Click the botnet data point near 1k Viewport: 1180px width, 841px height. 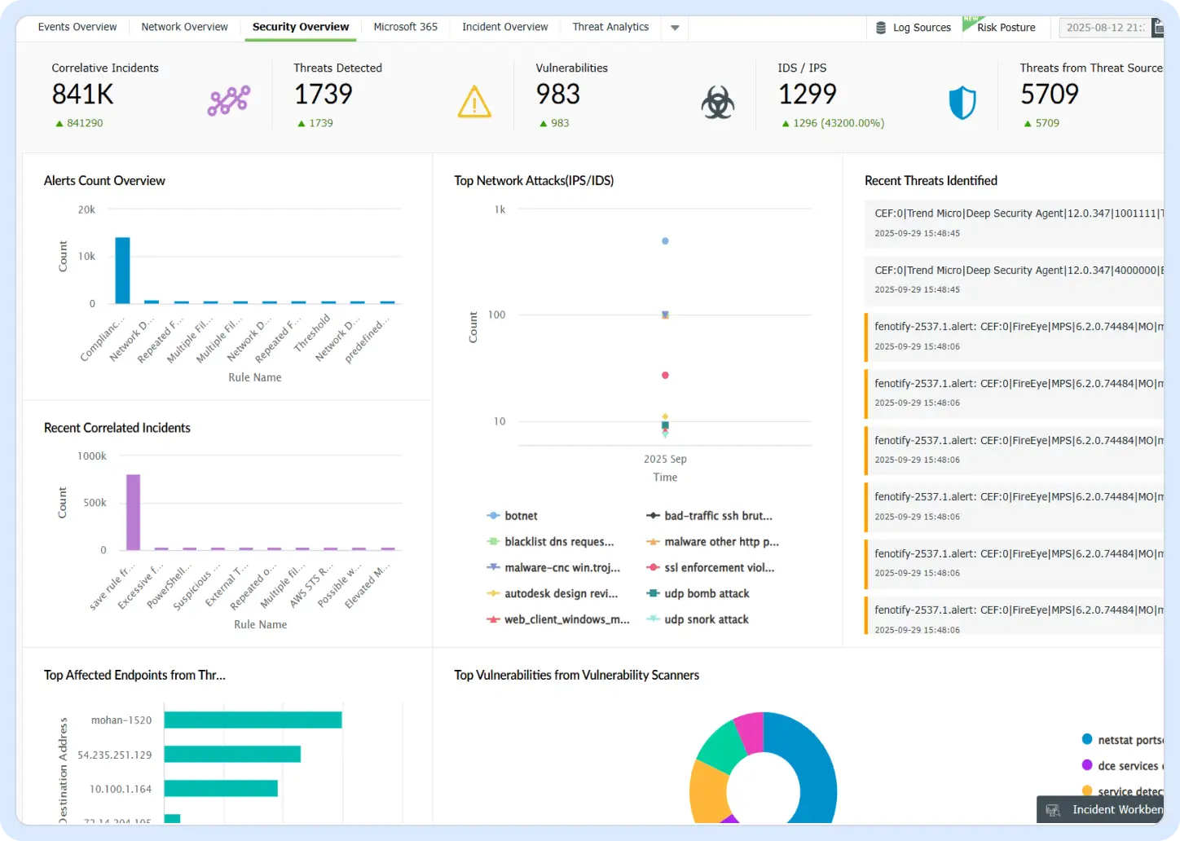click(x=665, y=241)
